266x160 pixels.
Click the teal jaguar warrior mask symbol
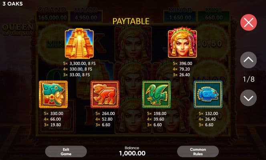[53, 94]
